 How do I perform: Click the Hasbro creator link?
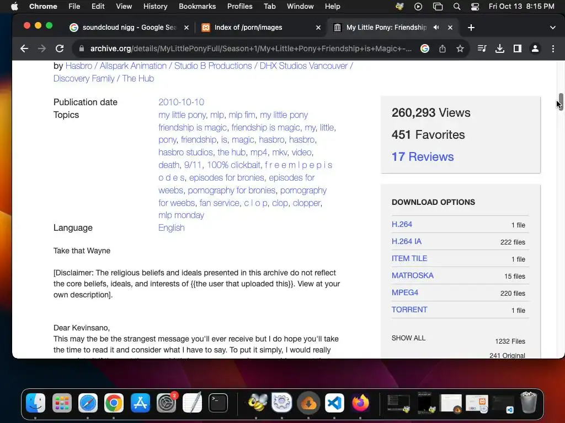pyautogui.click(x=79, y=66)
